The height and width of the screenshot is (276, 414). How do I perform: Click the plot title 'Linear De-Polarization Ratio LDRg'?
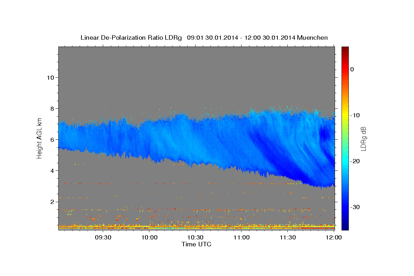[x=131, y=38]
